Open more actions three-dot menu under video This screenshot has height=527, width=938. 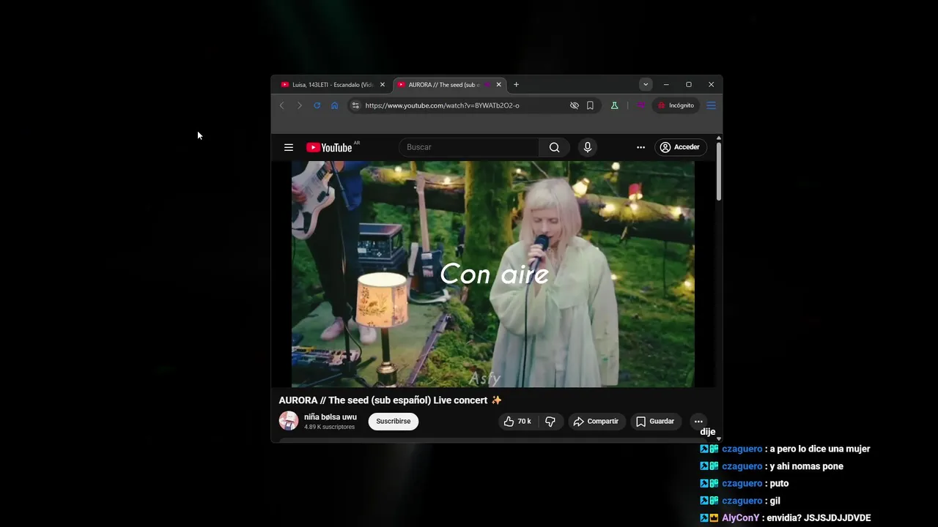(x=698, y=422)
